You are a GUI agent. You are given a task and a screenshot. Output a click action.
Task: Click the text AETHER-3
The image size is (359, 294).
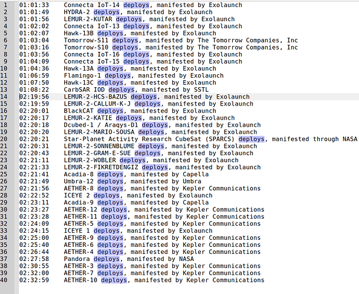point(78,266)
